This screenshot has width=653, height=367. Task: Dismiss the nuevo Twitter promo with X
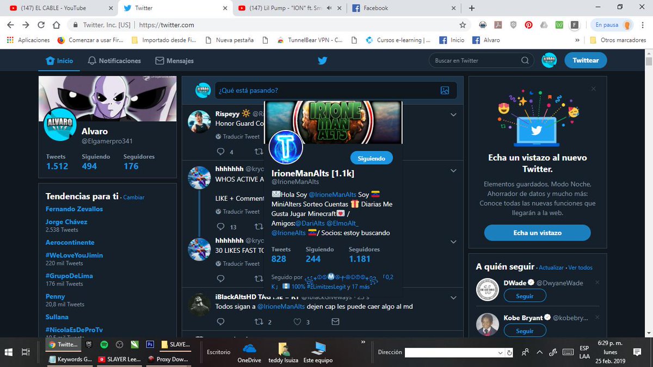pyautogui.click(x=593, y=89)
